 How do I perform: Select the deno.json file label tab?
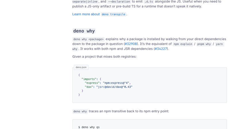click(x=81, y=67)
